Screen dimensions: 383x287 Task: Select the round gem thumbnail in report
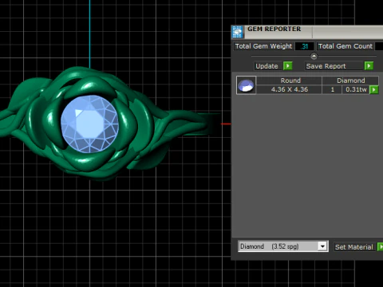pyautogui.click(x=246, y=85)
